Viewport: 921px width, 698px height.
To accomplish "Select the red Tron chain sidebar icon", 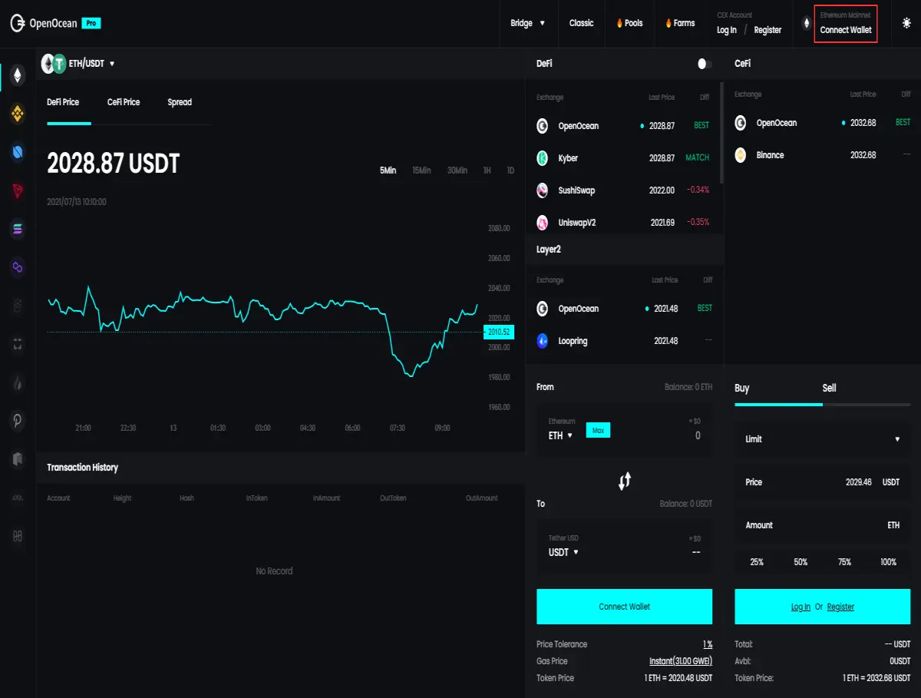I will pos(18,190).
